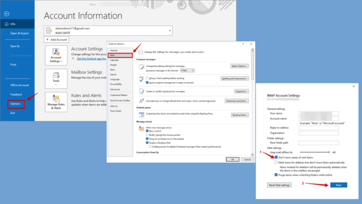Click the Reading Pane layout icon
The width and height of the screenshot is (362, 204).
coord(141,114)
